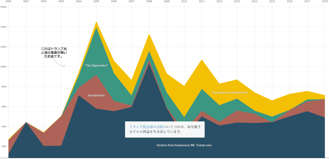Image resolution: width=329 pixels, height=159 pixels.
Task: Click the "The Apprentice" area label
Action: (x=96, y=65)
